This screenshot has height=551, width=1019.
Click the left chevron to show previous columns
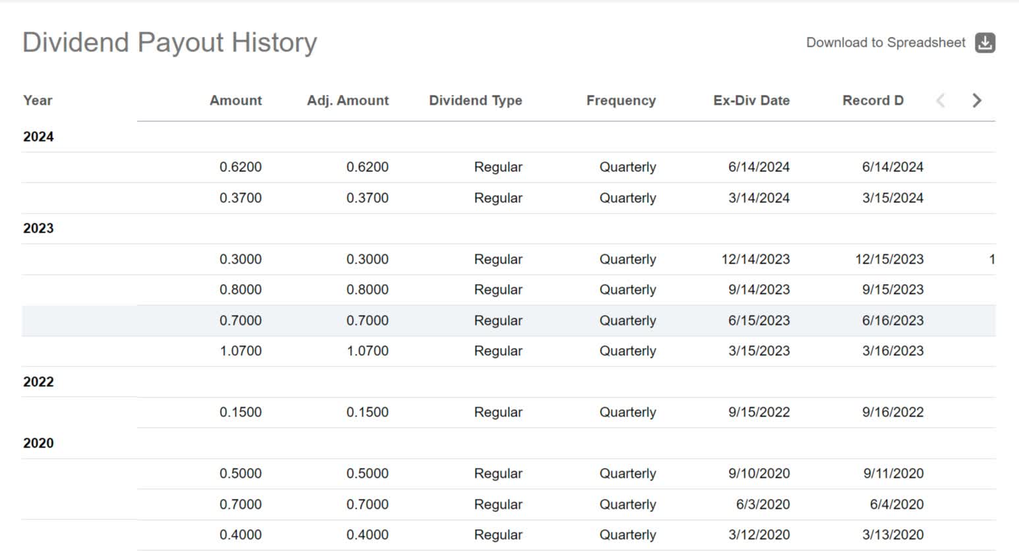click(941, 100)
